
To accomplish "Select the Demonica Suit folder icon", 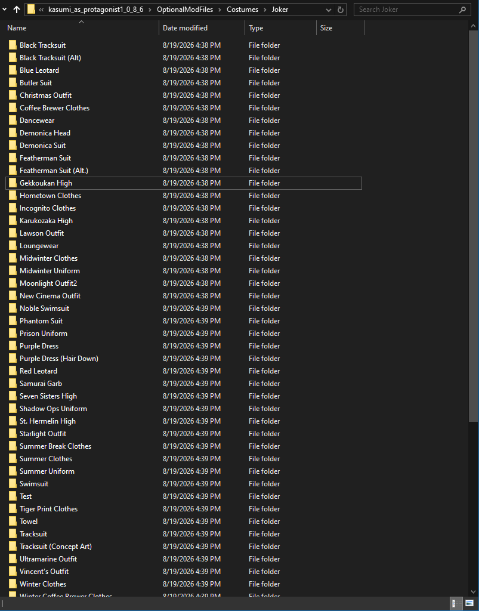I will [x=13, y=146].
